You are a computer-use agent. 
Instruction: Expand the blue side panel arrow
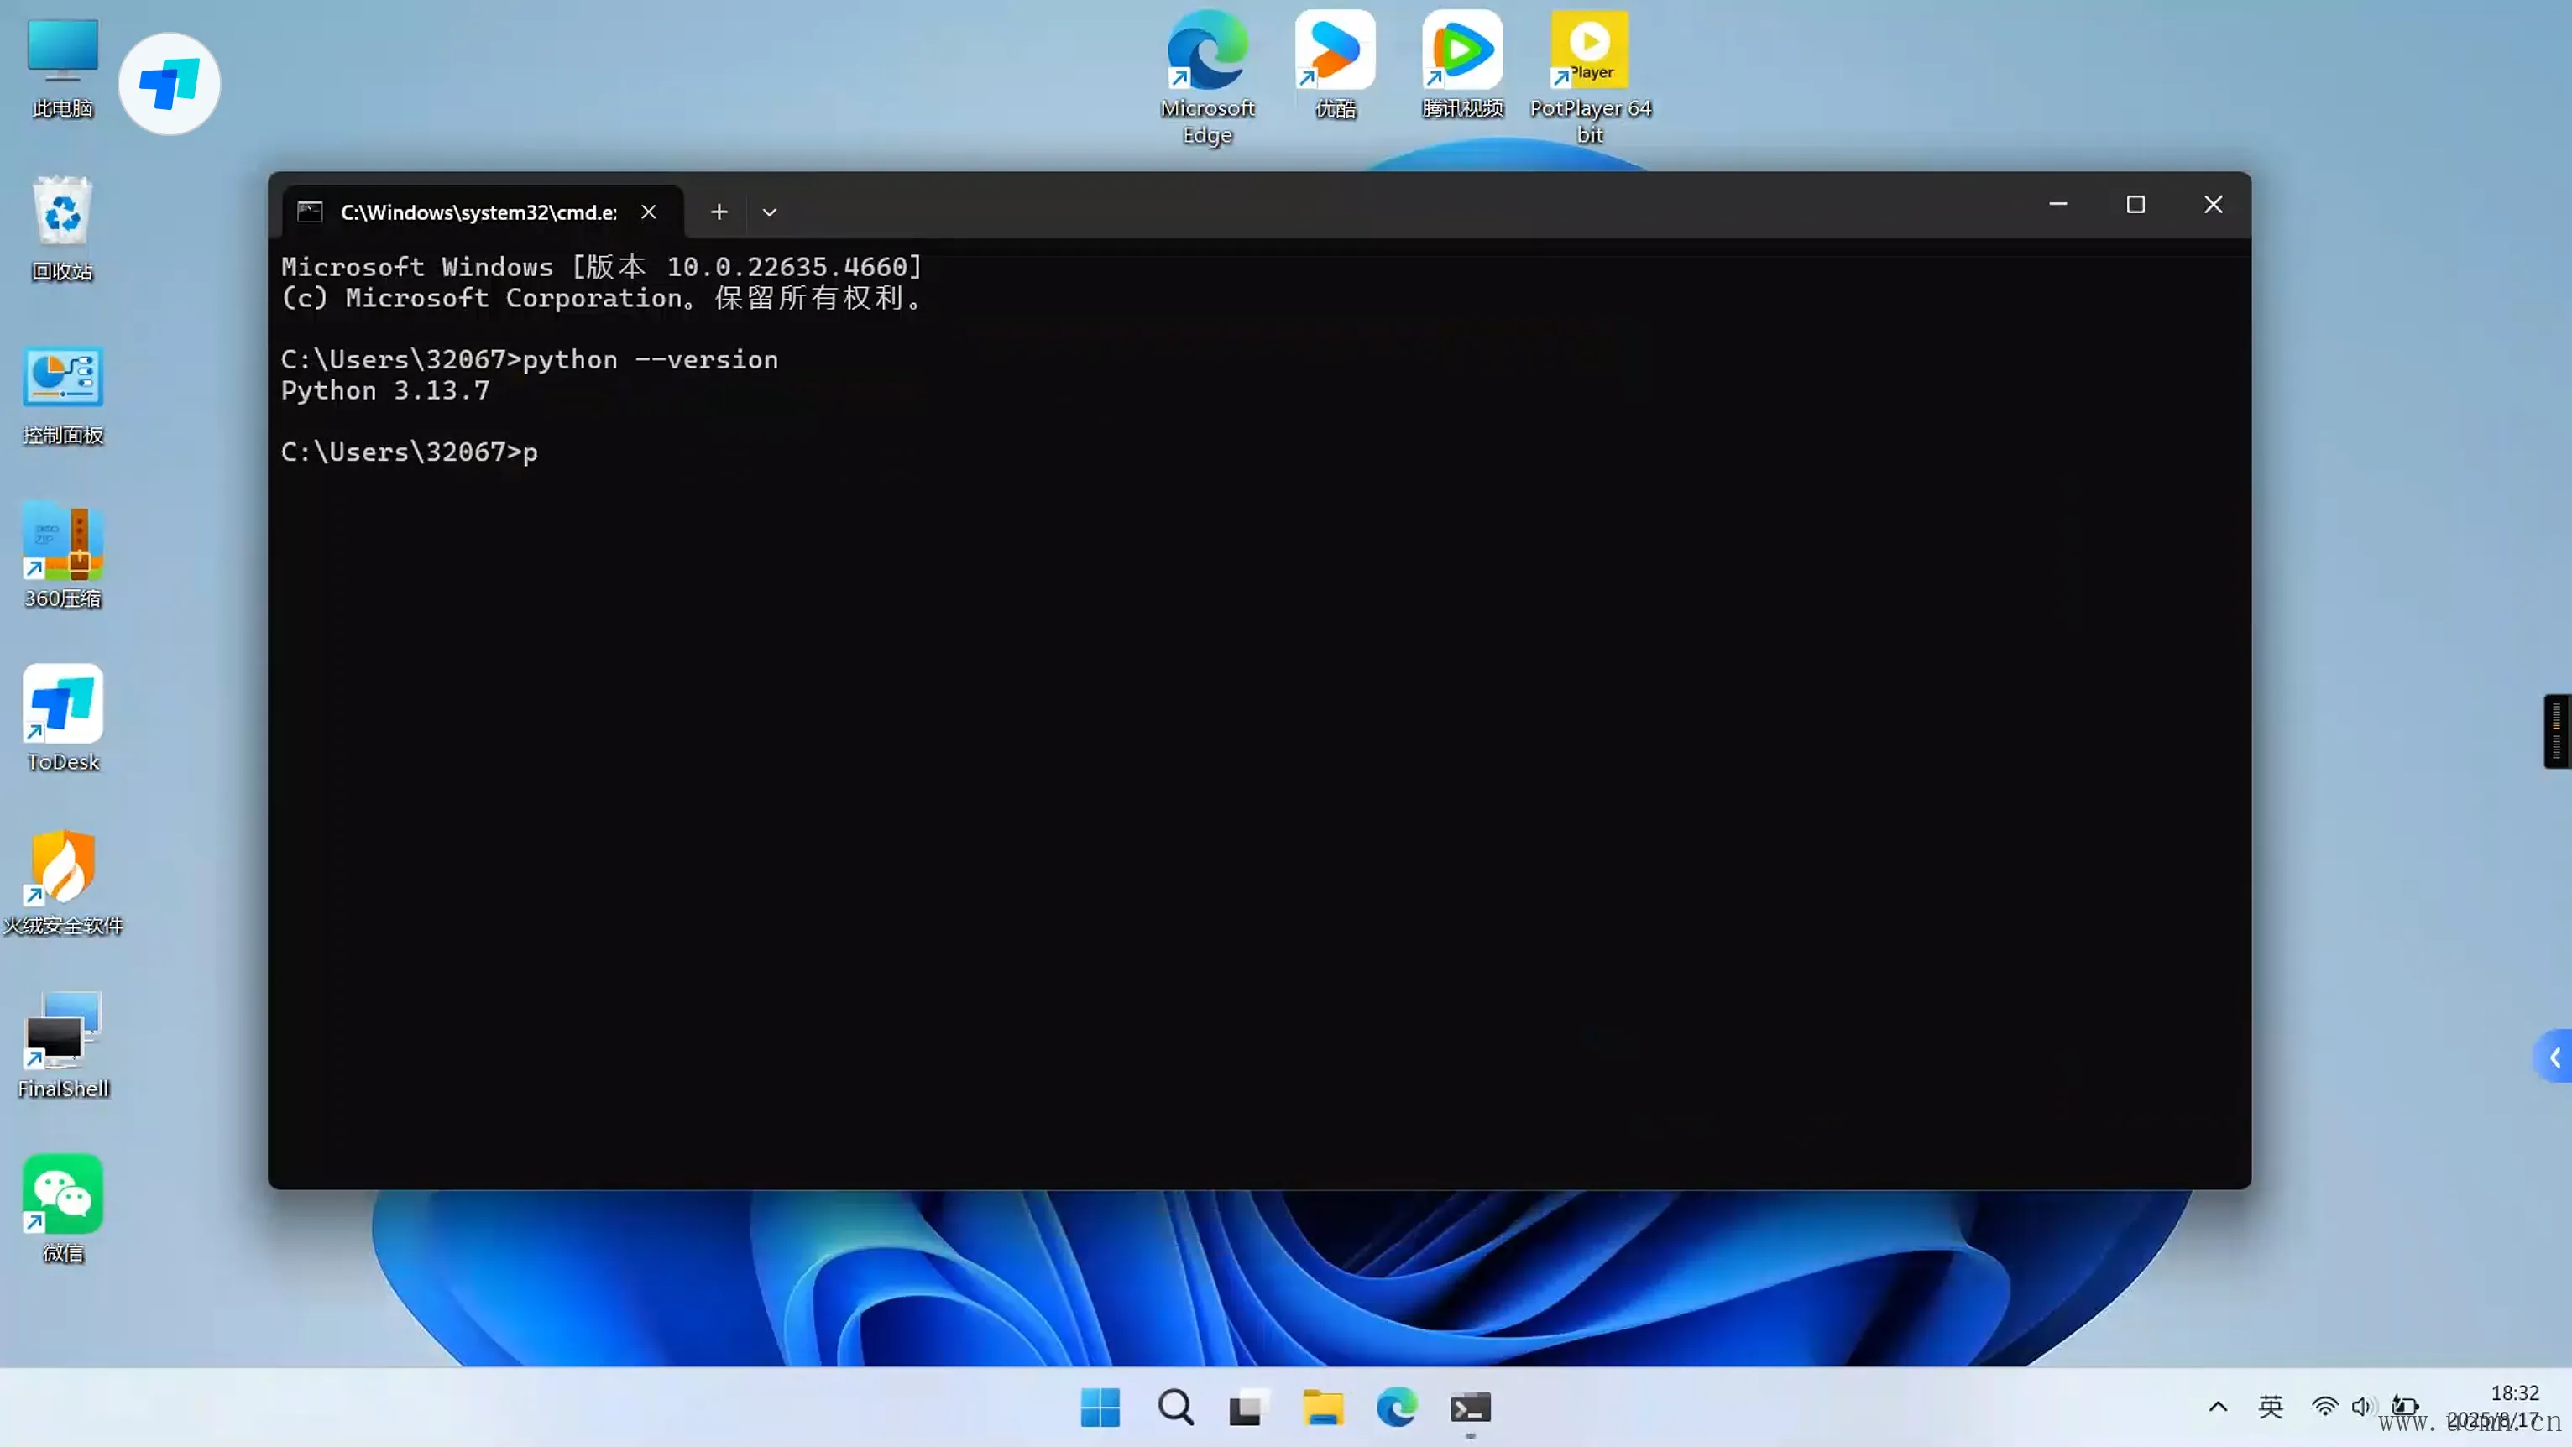[2554, 1058]
